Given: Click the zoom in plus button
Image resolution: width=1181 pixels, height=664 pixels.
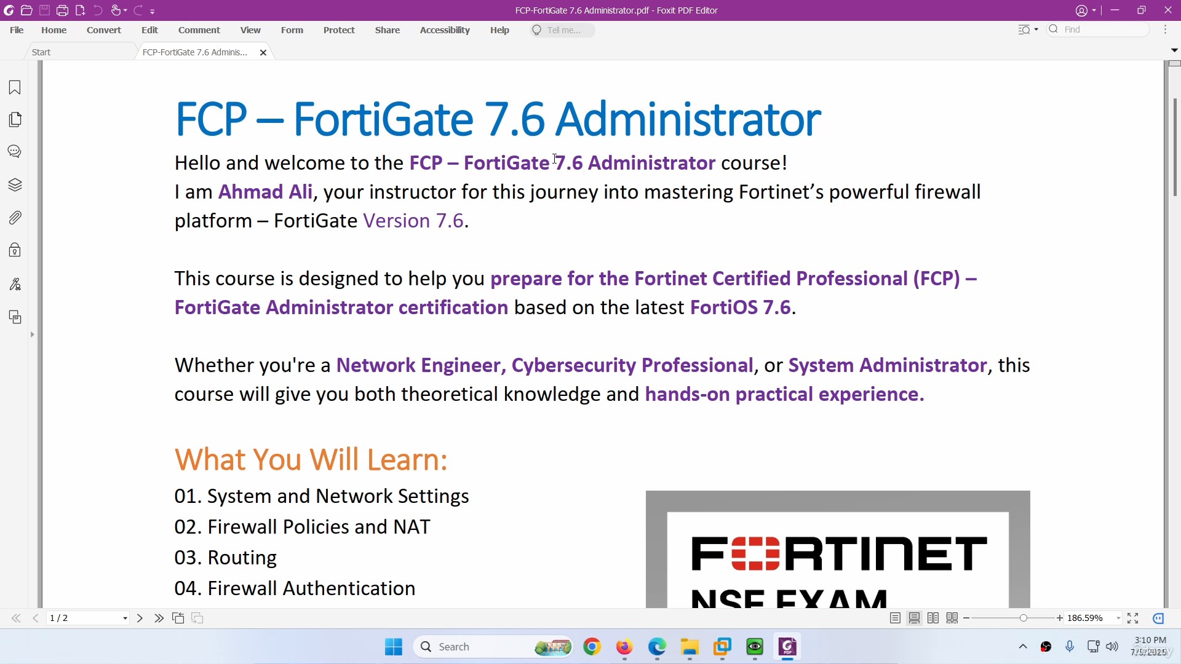Looking at the screenshot, I should pos(1060,619).
